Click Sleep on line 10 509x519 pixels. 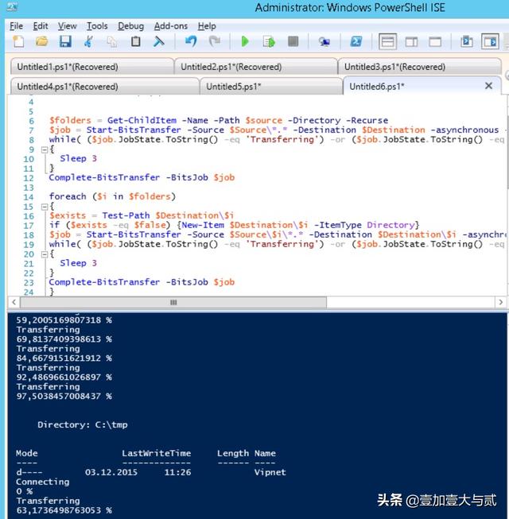(73, 158)
